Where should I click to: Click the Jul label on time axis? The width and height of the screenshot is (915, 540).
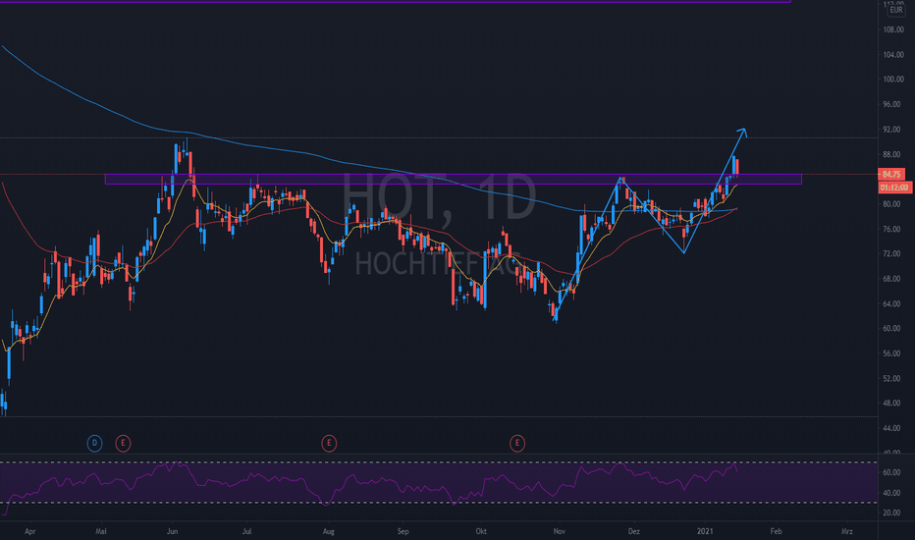click(246, 532)
